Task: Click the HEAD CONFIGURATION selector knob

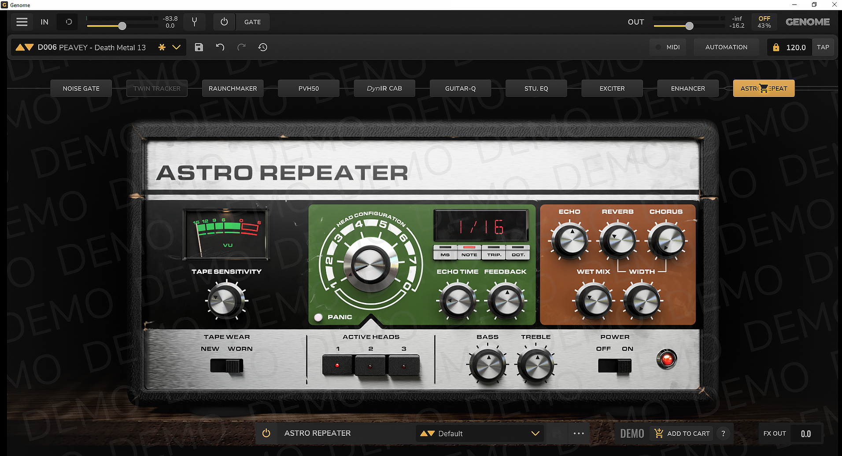Action: tap(370, 265)
